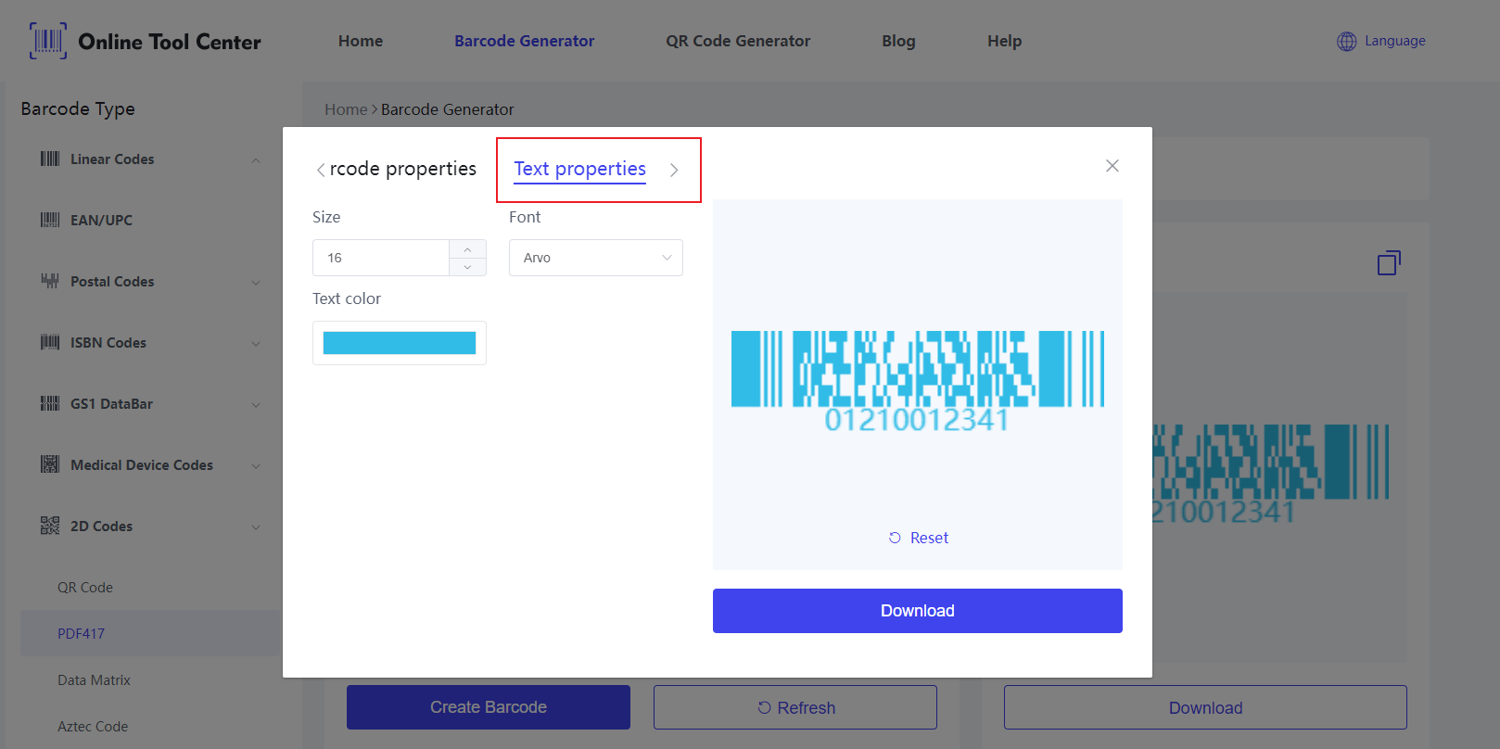This screenshot has height=749, width=1500.
Task: Click the GS1 DataBar icon
Action: (50, 404)
